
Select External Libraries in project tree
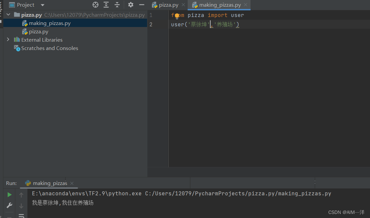(42, 40)
